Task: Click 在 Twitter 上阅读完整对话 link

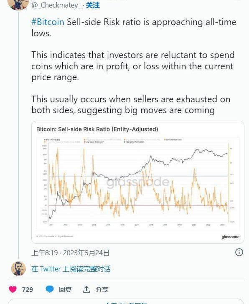Action: pyautogui.click(x=71, y=269)
